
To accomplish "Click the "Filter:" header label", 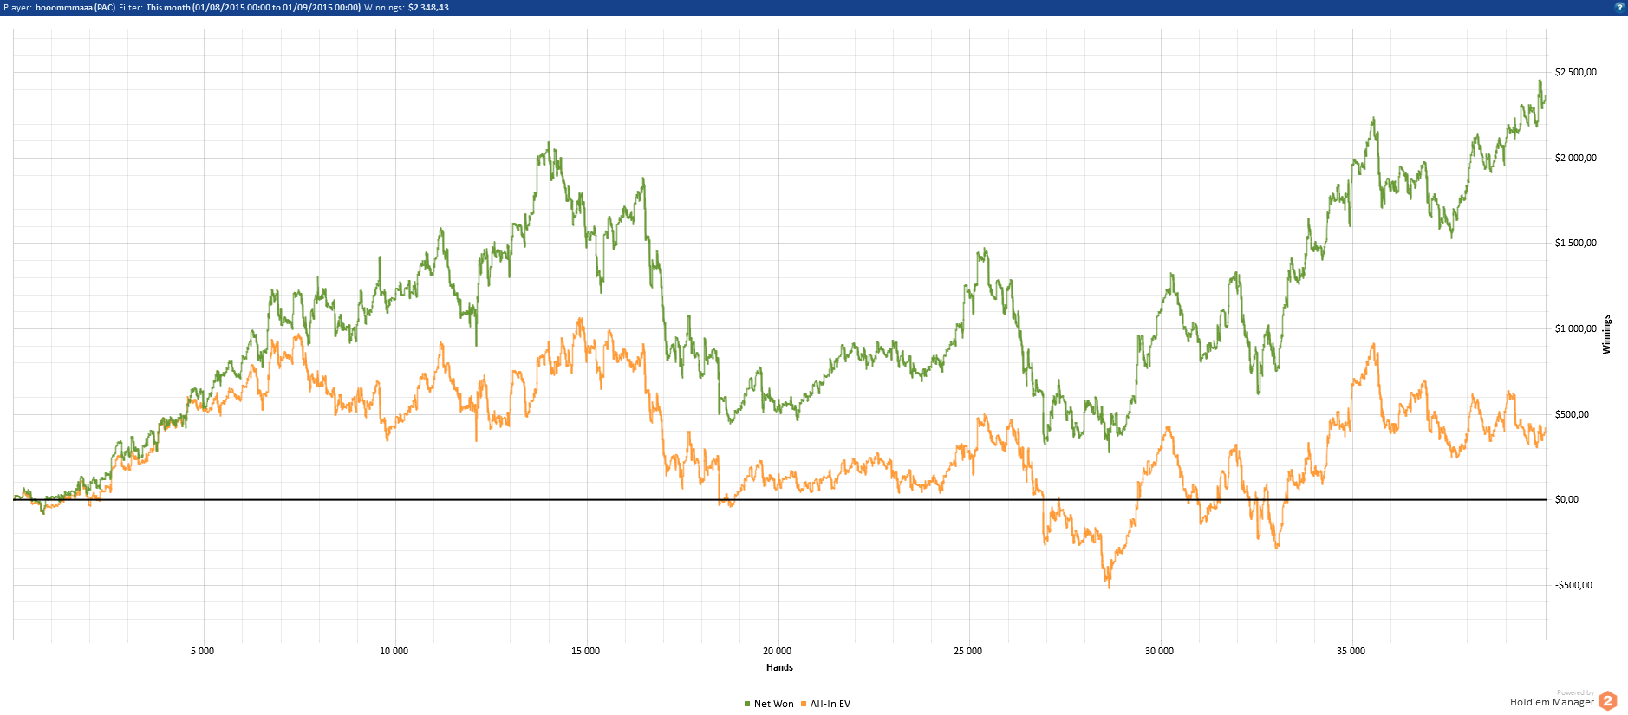I will point(131,8).
